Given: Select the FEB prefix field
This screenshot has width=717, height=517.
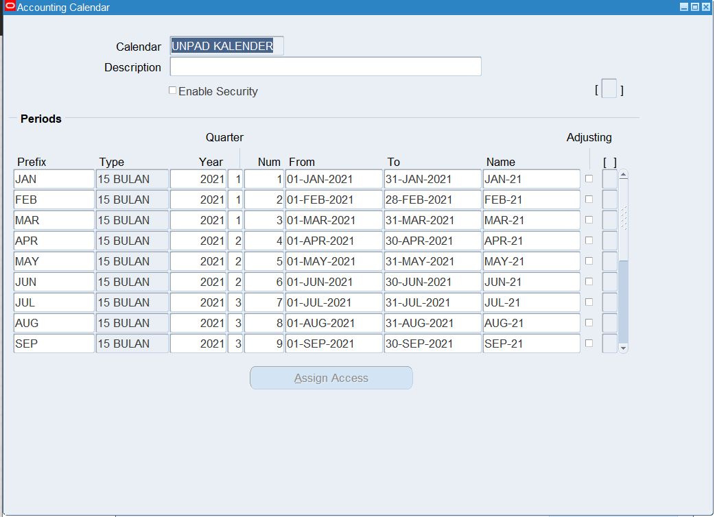Looking at the screenshot, I should pyautogui.click(x=54, y=200).
